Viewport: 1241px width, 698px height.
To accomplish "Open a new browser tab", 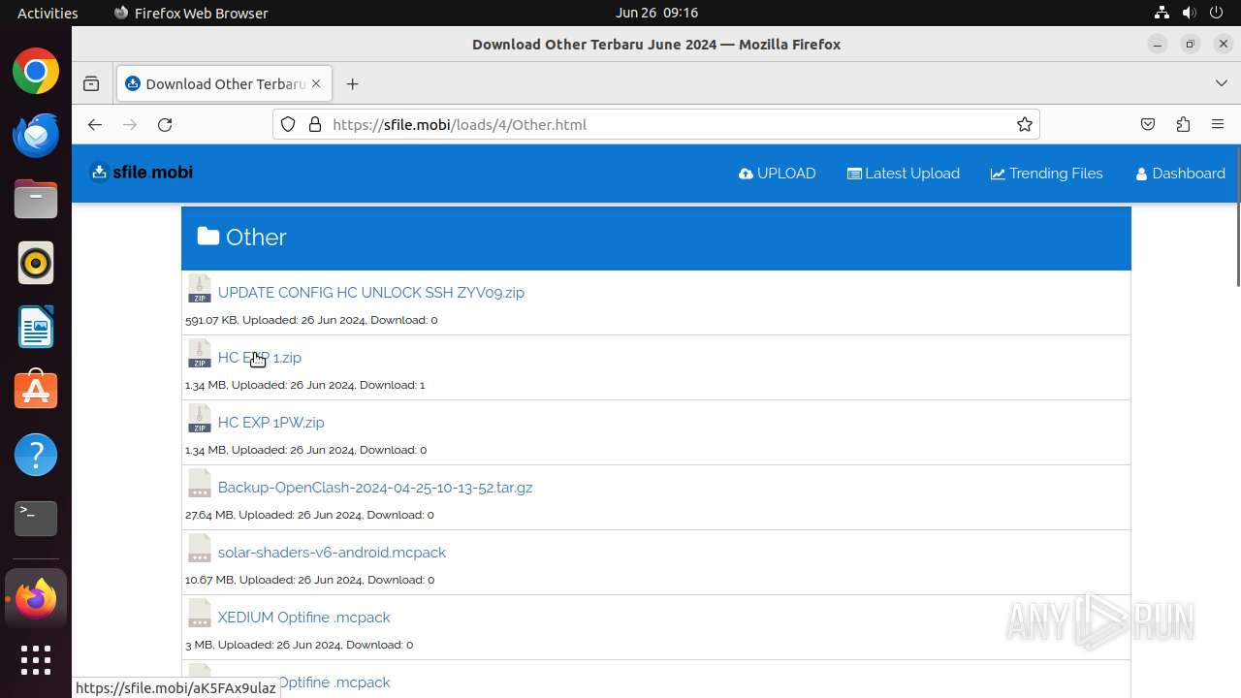I will (352, 84).
